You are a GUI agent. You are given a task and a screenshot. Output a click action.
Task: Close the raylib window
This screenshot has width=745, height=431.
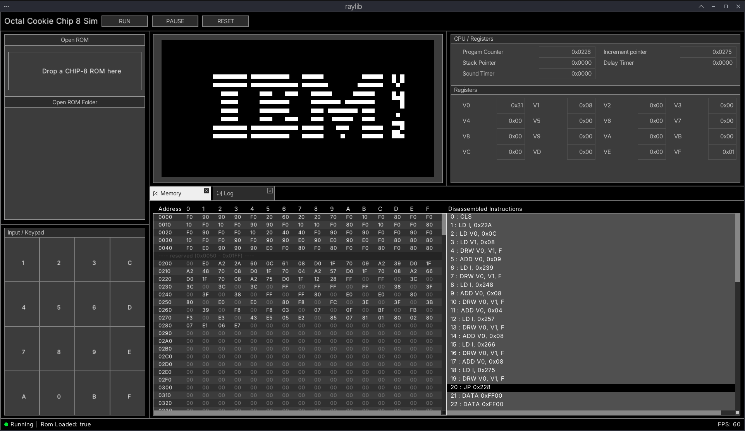pos(738,6)
